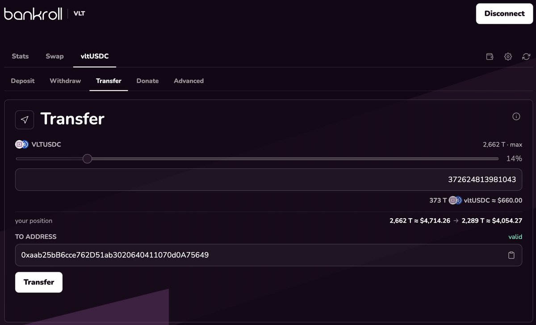
Task: Click the info icon in the Transfer panel
Action: point(516,117)
